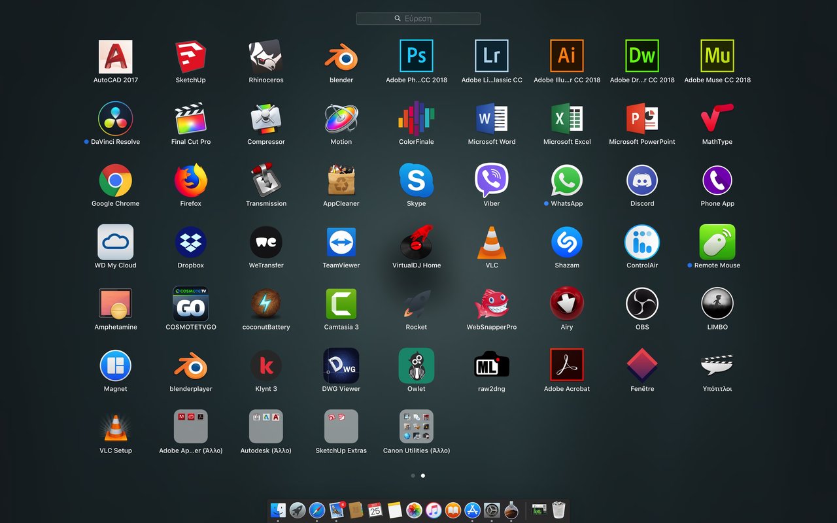Launch OBS

(x=642, y=304)
